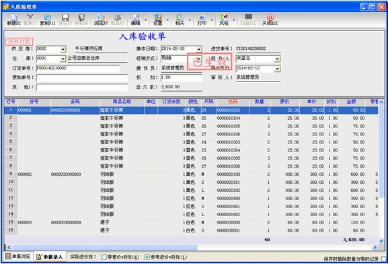The image size is (388, 264).
Task: Click the scroll-left arrow of the table
Action: (9, 247)
